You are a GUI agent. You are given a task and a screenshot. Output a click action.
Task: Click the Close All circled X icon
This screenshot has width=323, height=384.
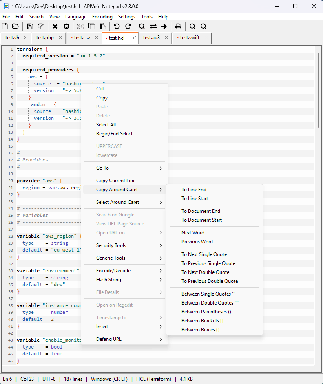(66, 26)
